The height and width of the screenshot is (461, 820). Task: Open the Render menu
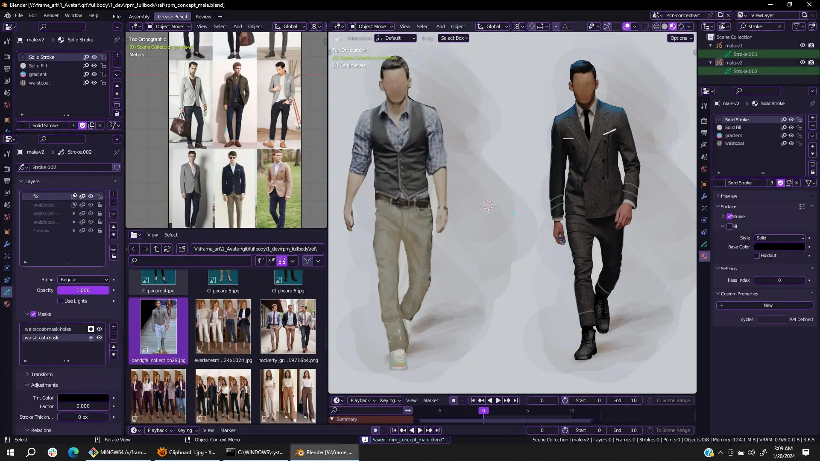(51, 15)
